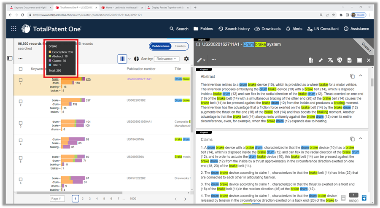Open publication US6622833B2
The image size is (380, 208).
136,100
